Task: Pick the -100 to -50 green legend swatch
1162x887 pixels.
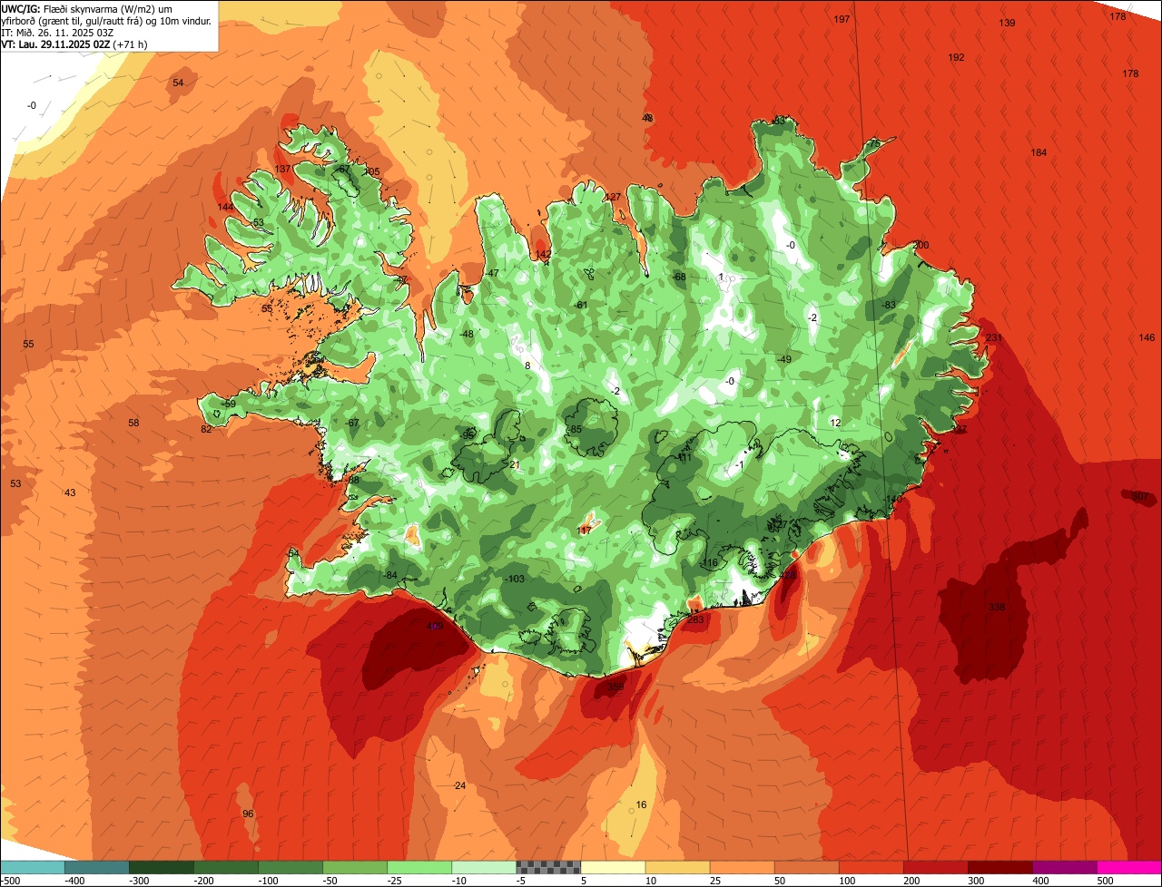Action: (290, 867)
